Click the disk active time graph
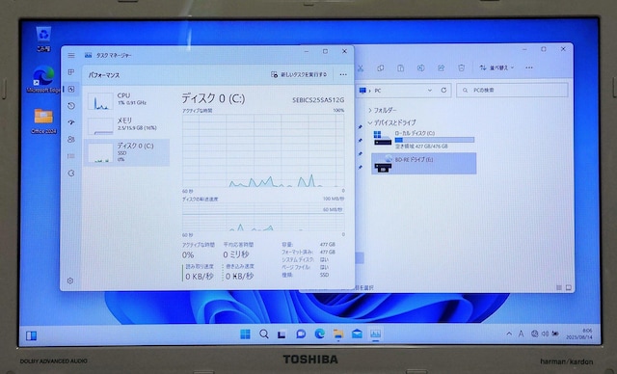 [x=263, y=150]
